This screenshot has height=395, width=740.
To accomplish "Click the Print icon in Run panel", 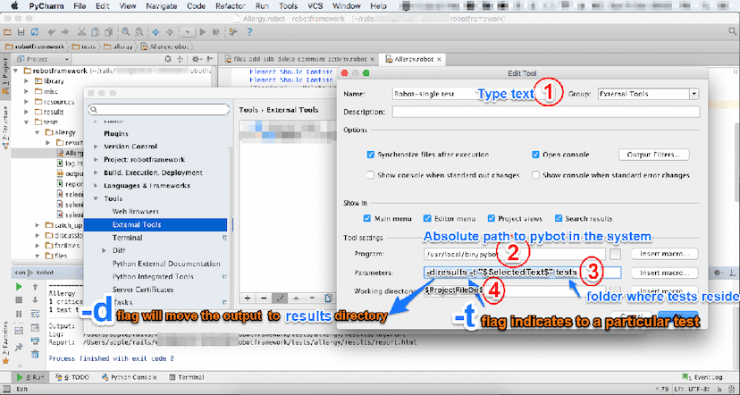I will click(x=35, y=340).
